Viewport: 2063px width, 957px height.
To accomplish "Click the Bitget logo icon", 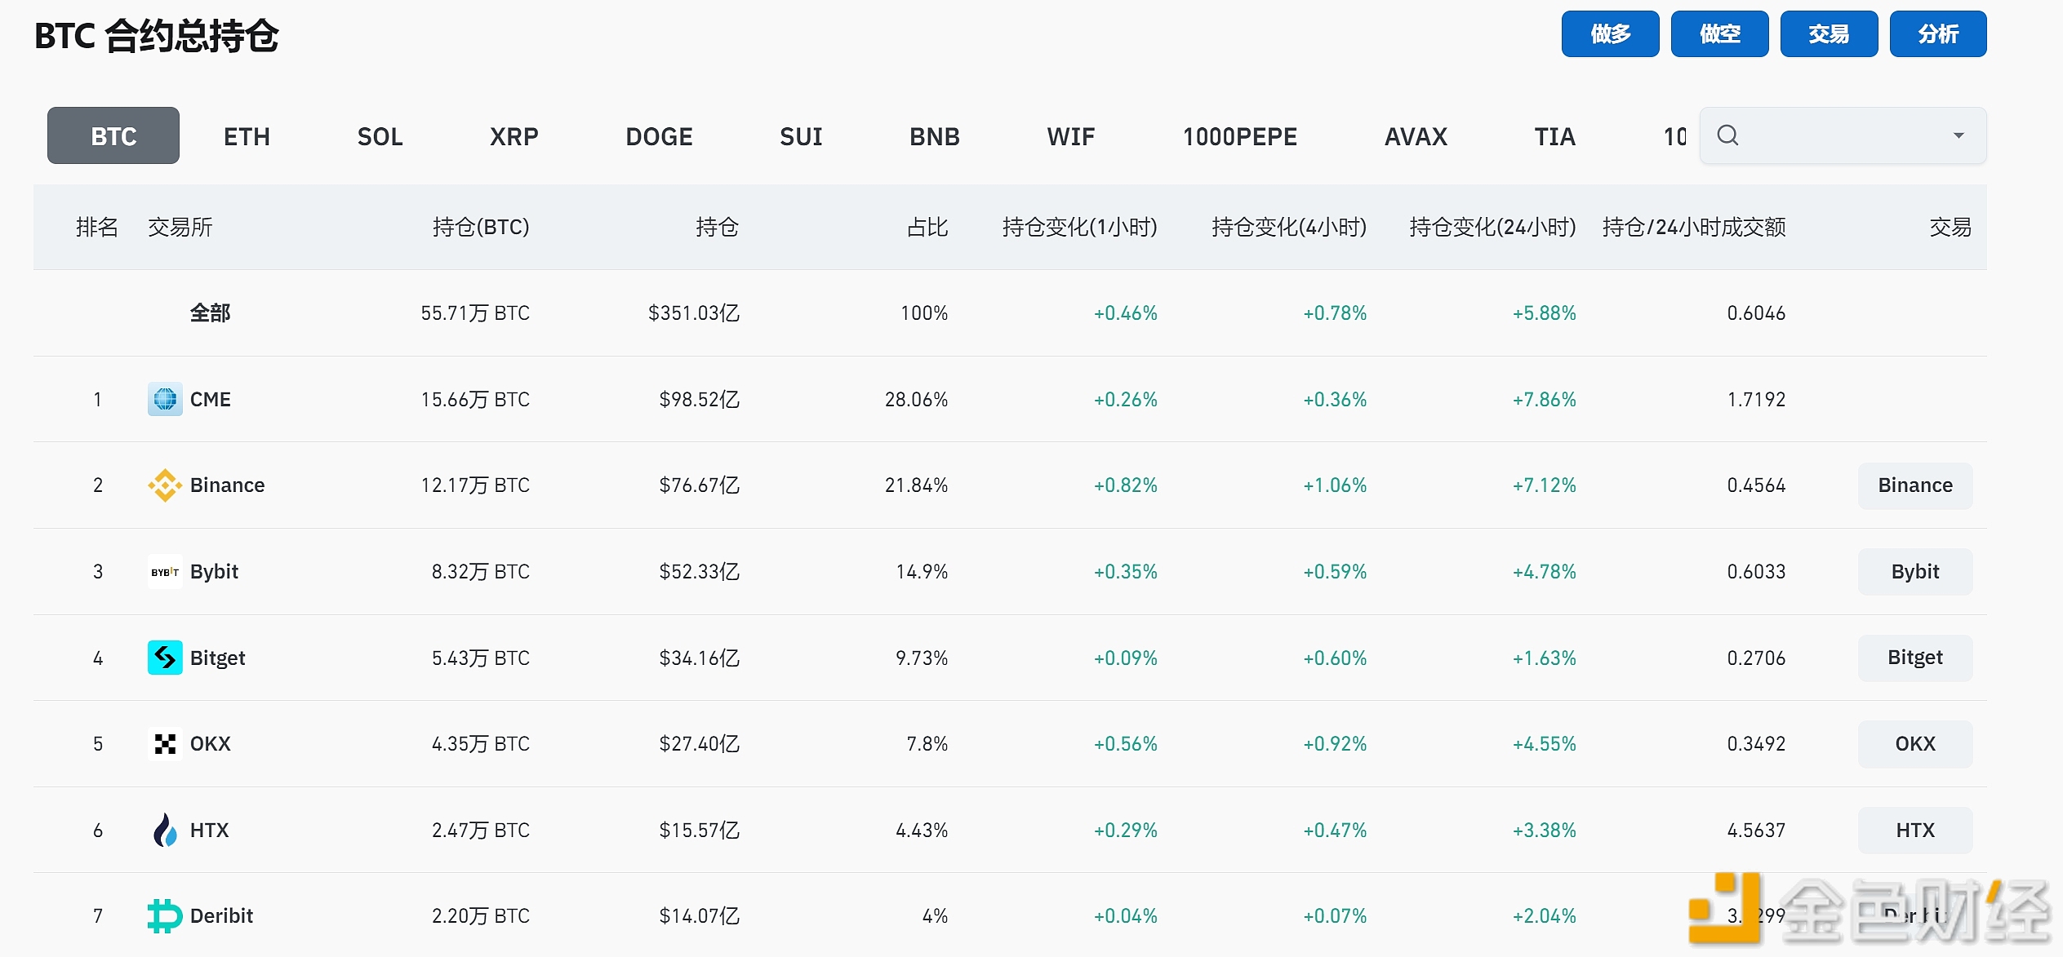I will coord(165,658).
